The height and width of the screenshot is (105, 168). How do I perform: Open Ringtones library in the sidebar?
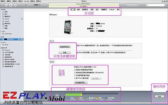(5, 26)
